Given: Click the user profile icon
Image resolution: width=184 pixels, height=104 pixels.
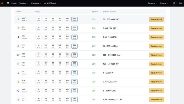Looking at the screenshot, I should point(174,3).
